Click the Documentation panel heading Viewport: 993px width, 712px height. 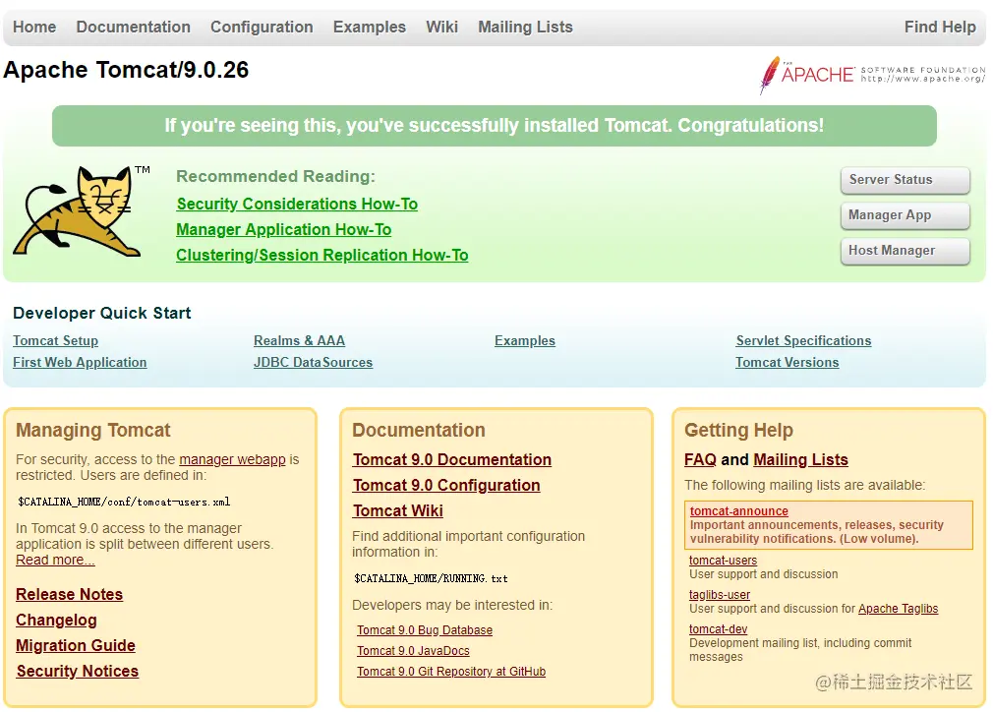(419, 430)
